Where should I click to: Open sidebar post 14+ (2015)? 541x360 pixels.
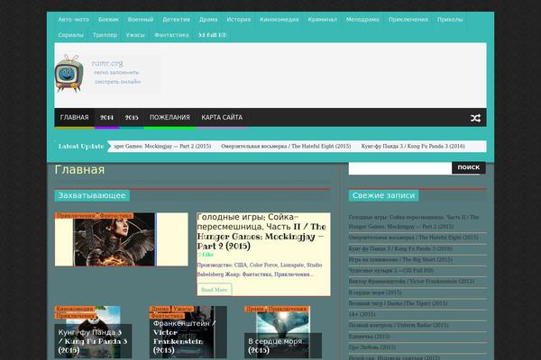[x=362, y=314]
